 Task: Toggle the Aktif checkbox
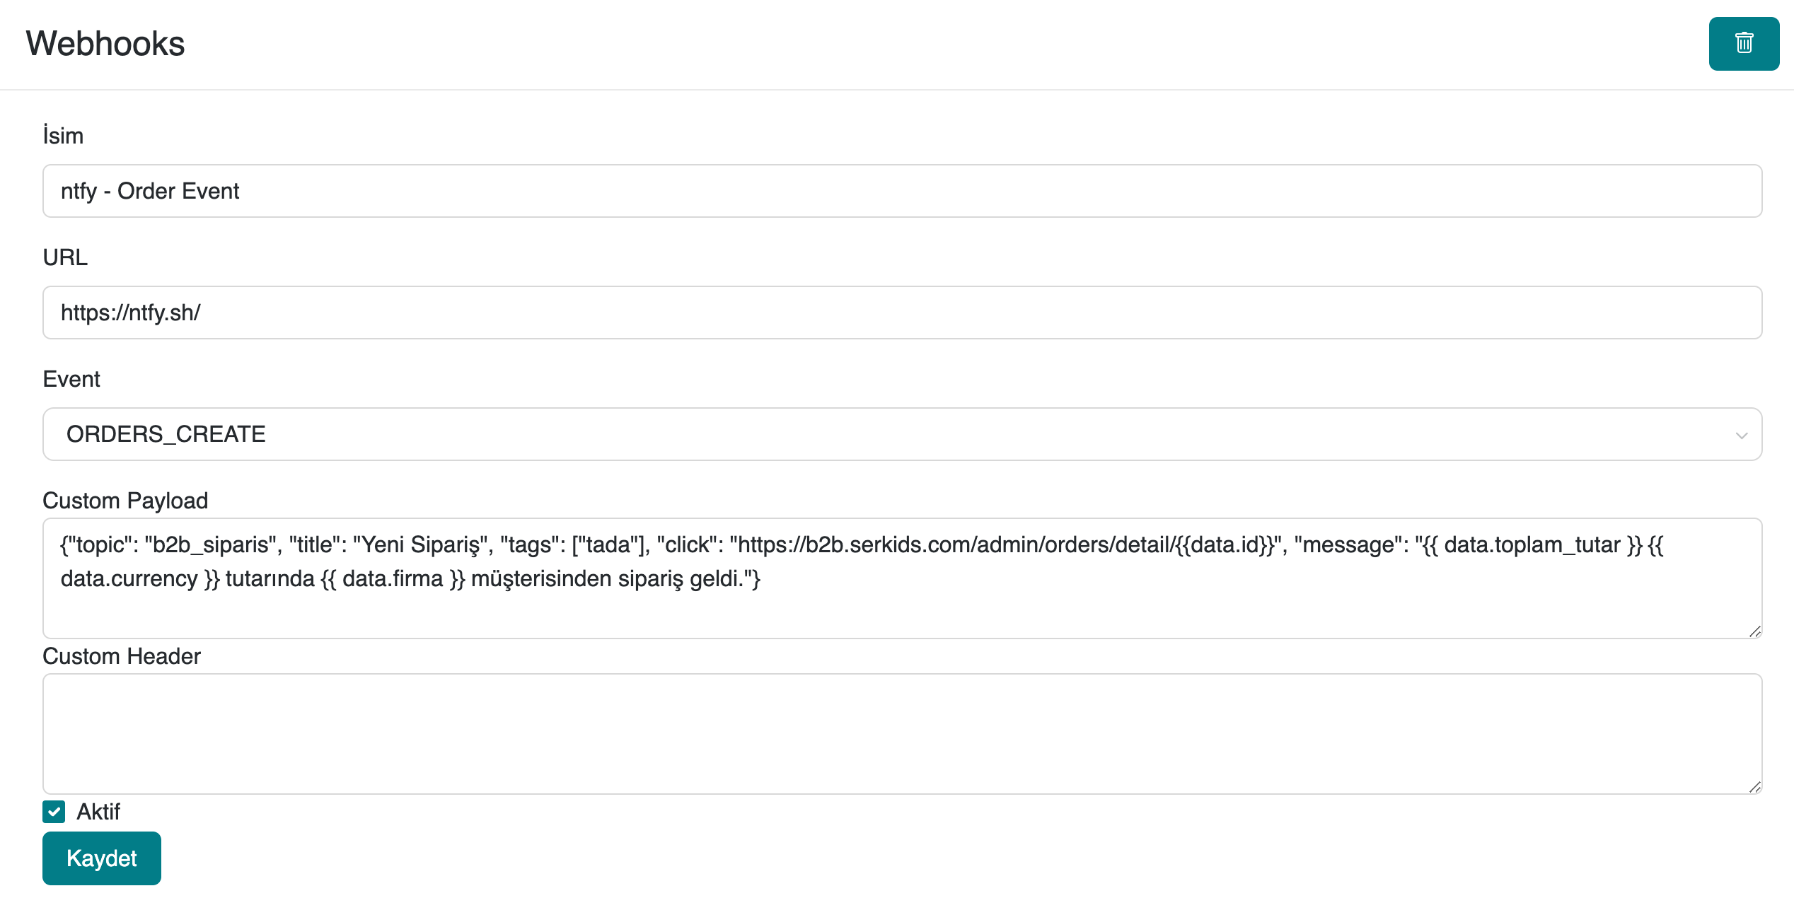54,812
